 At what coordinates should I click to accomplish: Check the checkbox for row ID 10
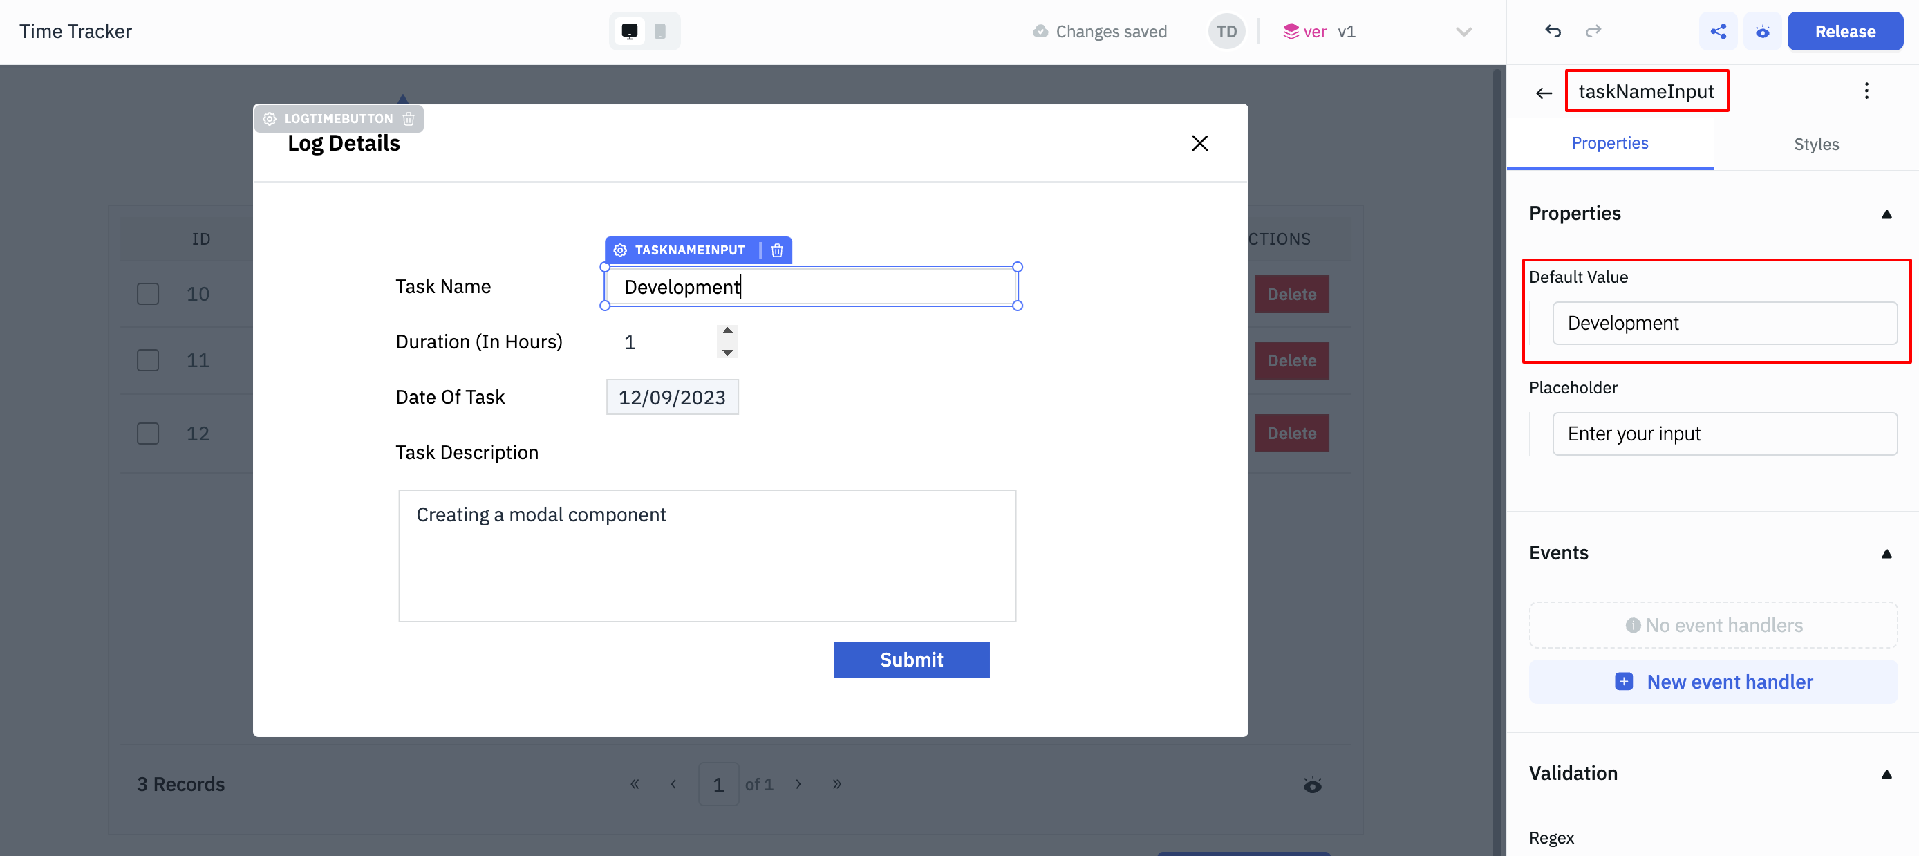tap(148, 295)
